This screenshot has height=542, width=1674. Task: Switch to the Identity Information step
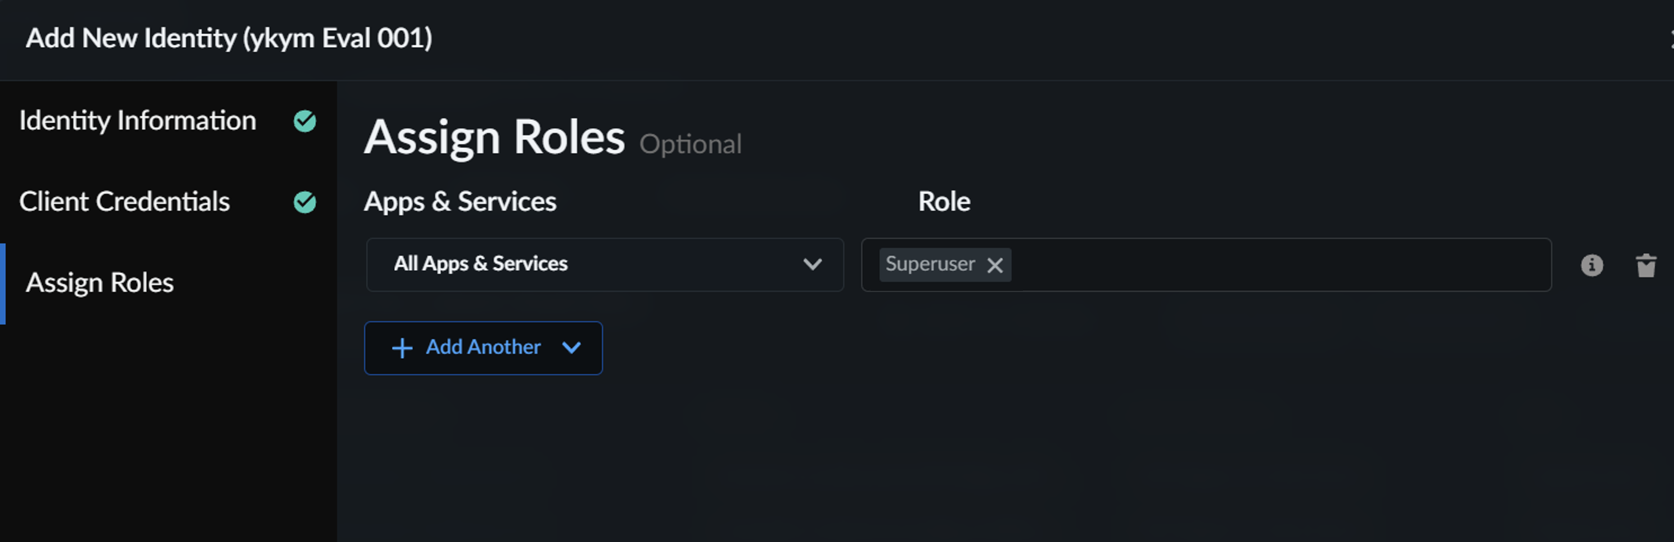coord(138,121)
